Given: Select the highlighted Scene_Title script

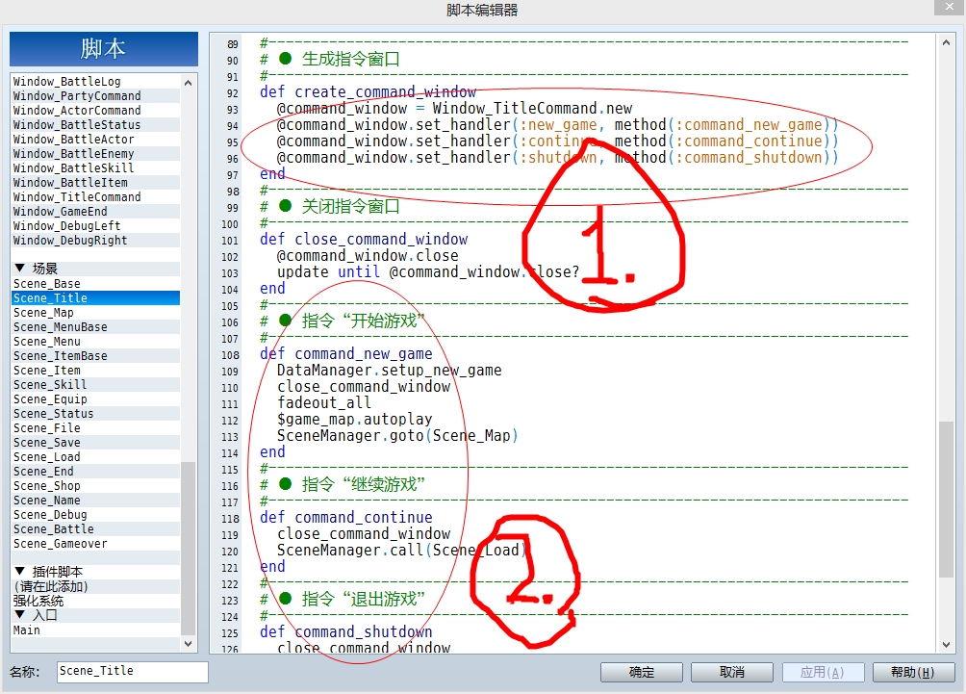Looking at the screenshot, I should point(96,298).
